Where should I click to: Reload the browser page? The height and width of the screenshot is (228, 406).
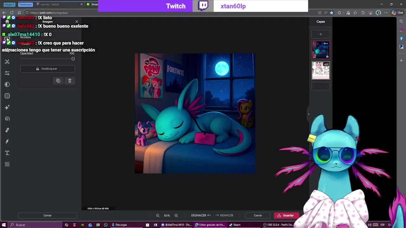[12, 13]
